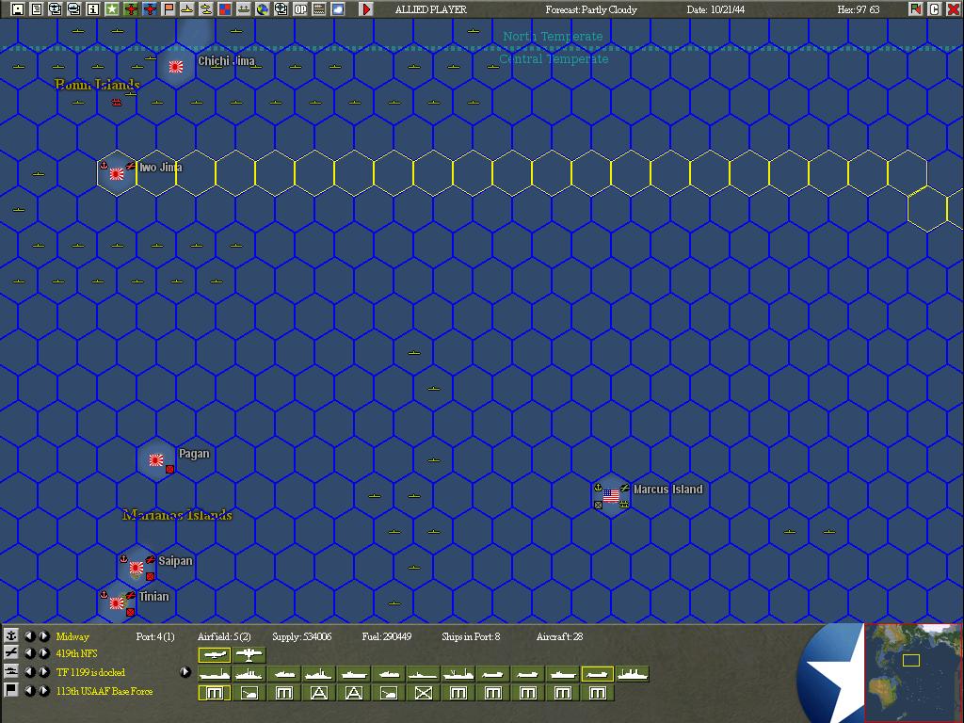Click the world minimap thumbnail
Image resolution: width=964 pixels, height=723 pixels.
[x=913, y=672]
